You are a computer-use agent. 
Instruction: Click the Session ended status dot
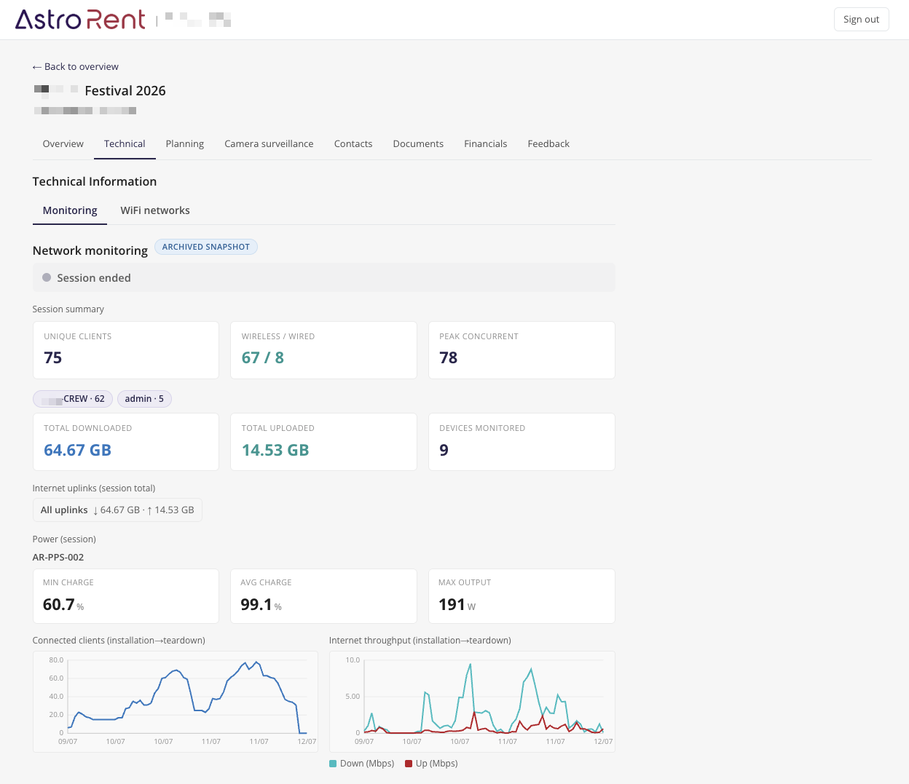[x=47, y=277]
